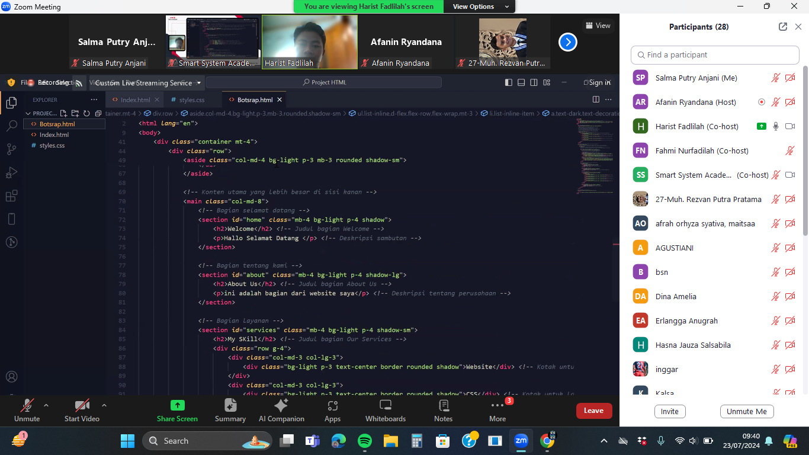
Task: Start Video in Zoom toolbar
Action: coord(82,411)
